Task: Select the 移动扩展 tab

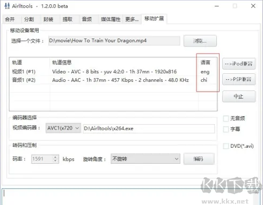Action: pyautogui.click(x=154, y=19)
